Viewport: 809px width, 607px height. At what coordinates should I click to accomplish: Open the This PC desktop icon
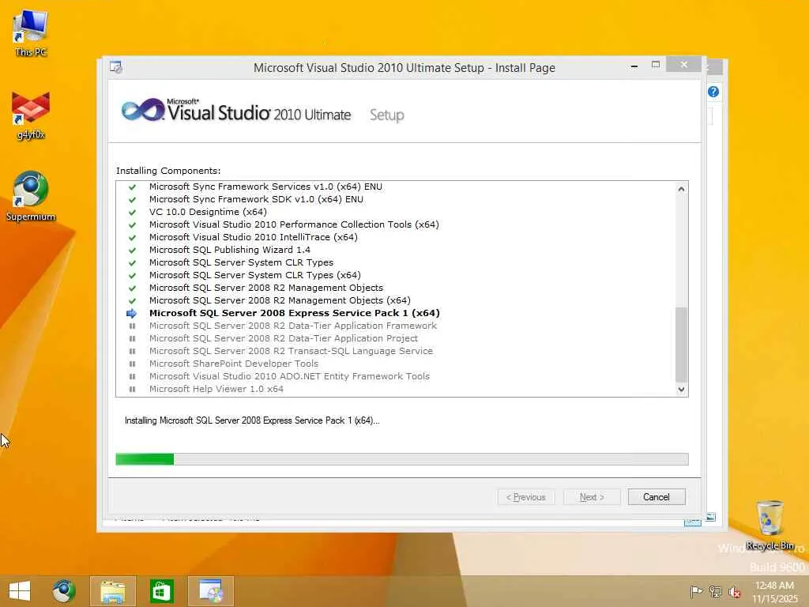pos(31,32)
